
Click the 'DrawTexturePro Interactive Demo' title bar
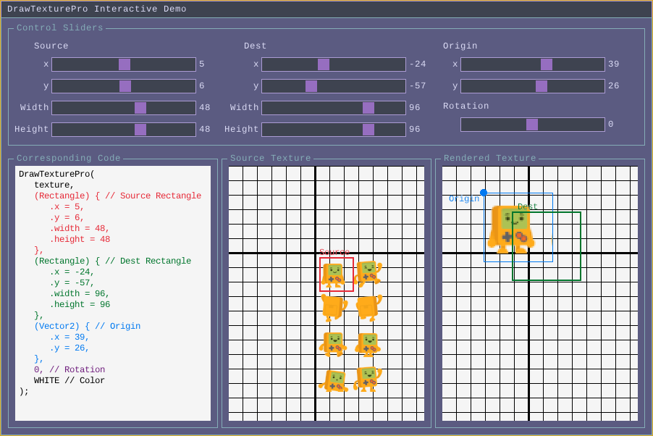[326, 9]
